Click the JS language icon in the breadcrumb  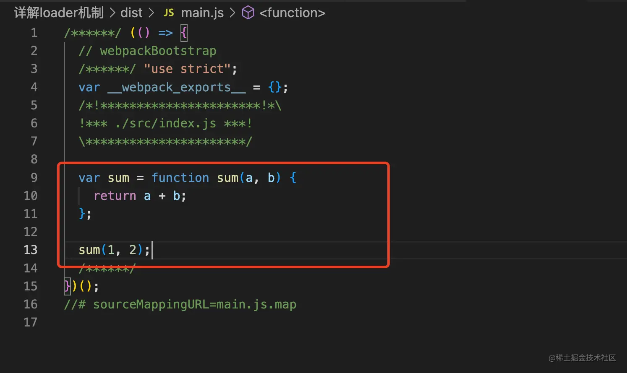[x=168, y=13]
